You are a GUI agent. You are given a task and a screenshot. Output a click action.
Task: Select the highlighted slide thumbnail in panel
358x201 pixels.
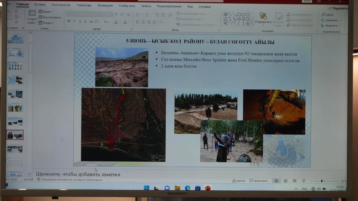tap(15, 135)
